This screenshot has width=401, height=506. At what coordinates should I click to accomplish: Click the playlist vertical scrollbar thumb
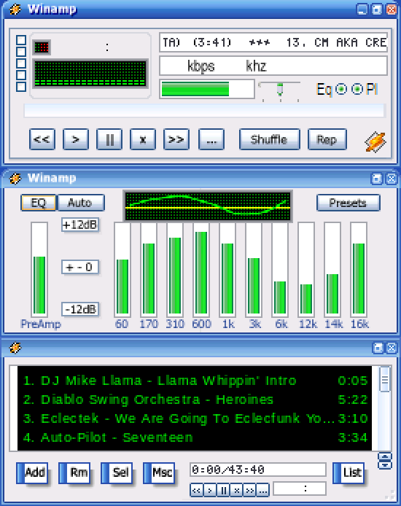point(384,379)
